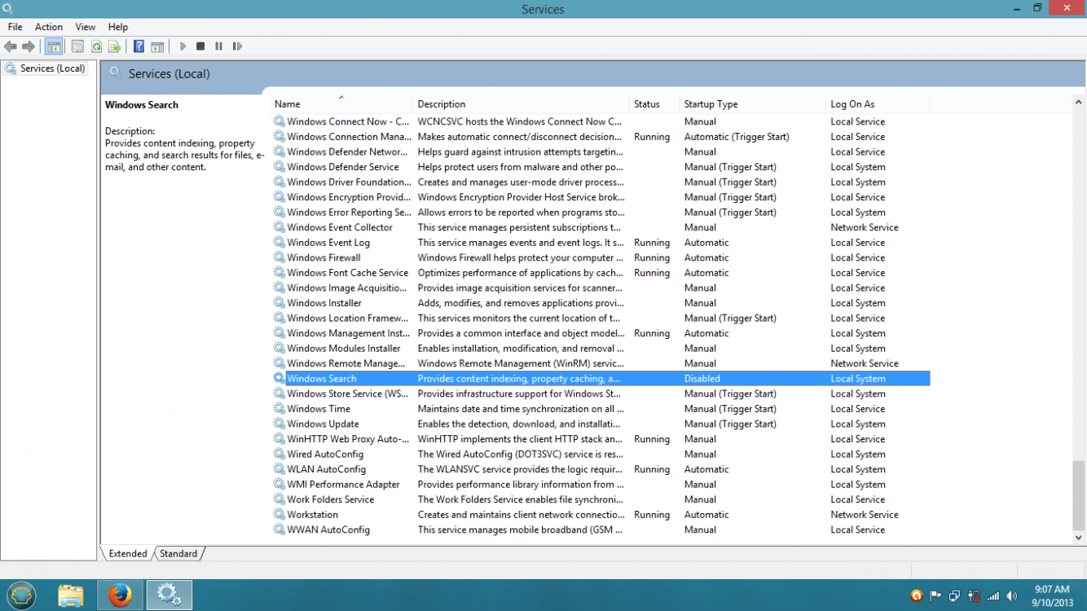Viewport: 1087px width, 611px height.
Task: Click the Disabled startup type for Windows Search
Action: [702, 379]
